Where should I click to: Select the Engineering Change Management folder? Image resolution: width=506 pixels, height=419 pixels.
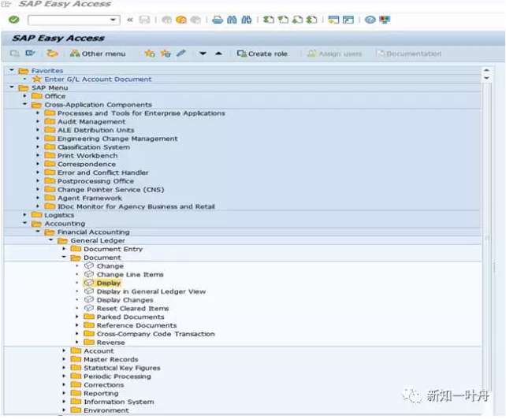(117, 139)
